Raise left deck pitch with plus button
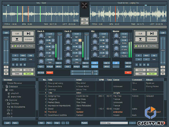The height and width of the screenshot is (127, 169). point(6,74)
